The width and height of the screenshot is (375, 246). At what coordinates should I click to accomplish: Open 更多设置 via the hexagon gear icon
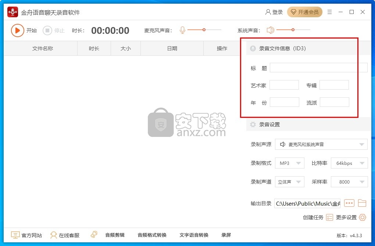[x=362, y=217]
